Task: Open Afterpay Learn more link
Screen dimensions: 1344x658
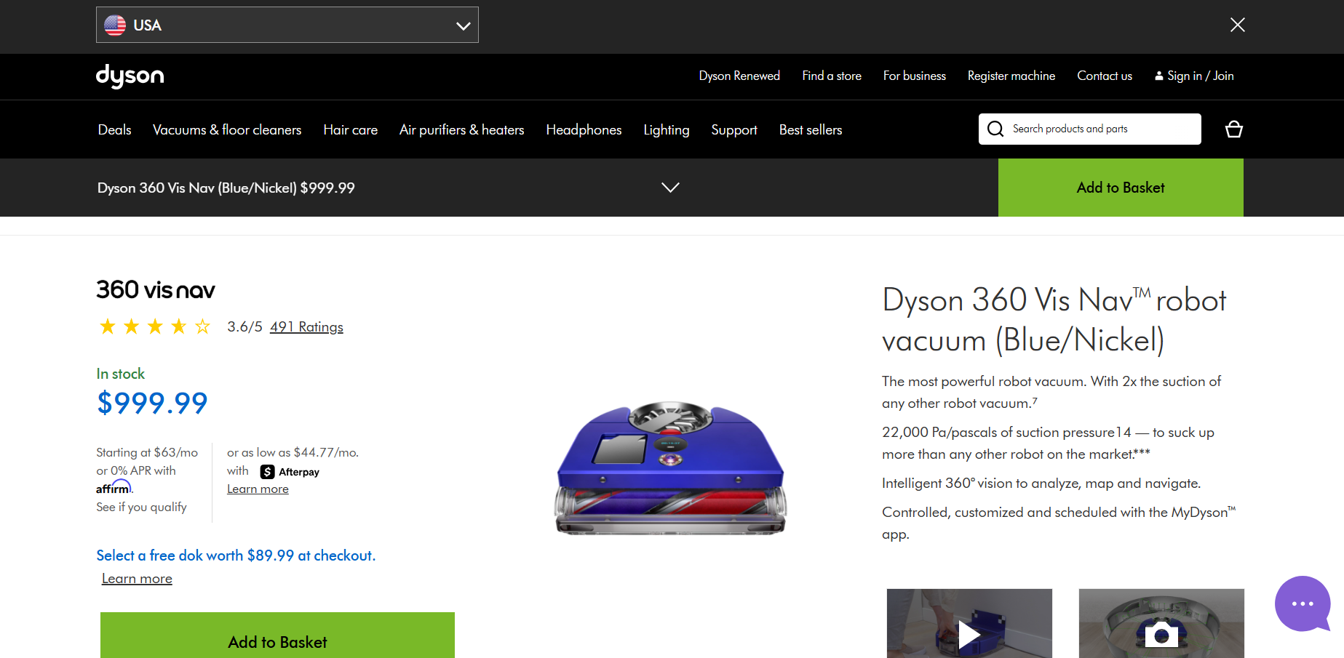Action: pos(258,489)
